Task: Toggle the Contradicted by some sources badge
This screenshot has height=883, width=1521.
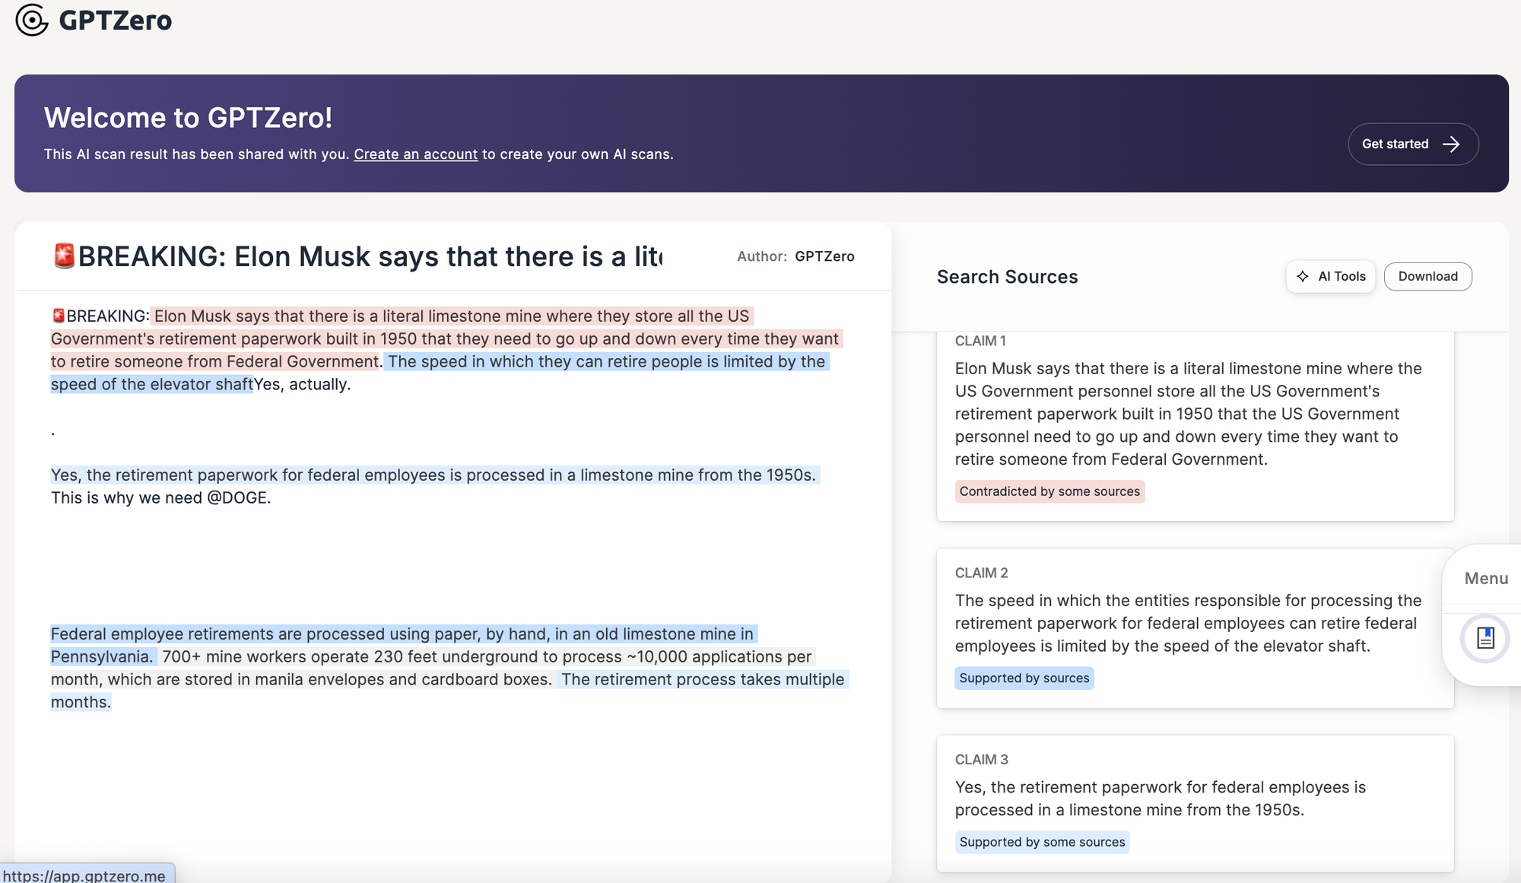Action: tap(1049, 491)
